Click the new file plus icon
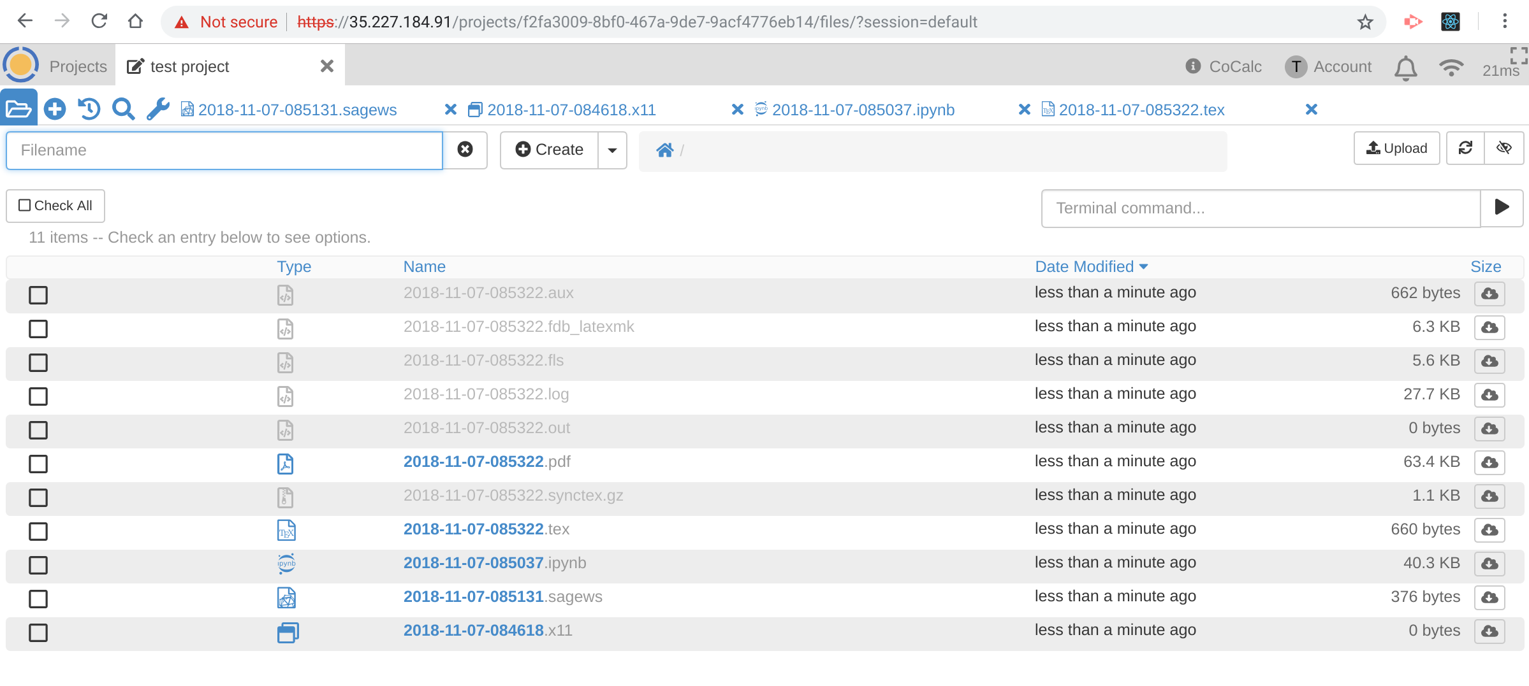This screenshot has height=686, width=1529. point(55,109)
